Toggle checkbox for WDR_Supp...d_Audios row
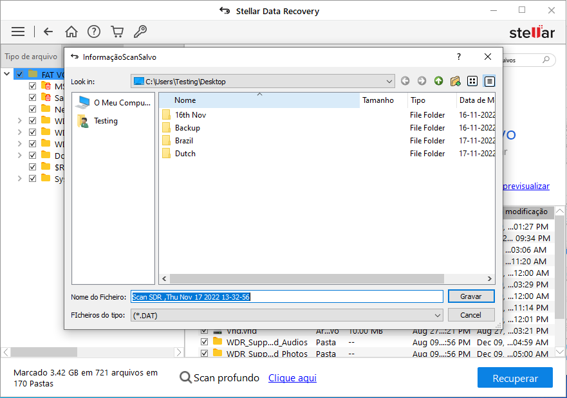The height and width of the screenshot is (398, 567). (204, 341)
